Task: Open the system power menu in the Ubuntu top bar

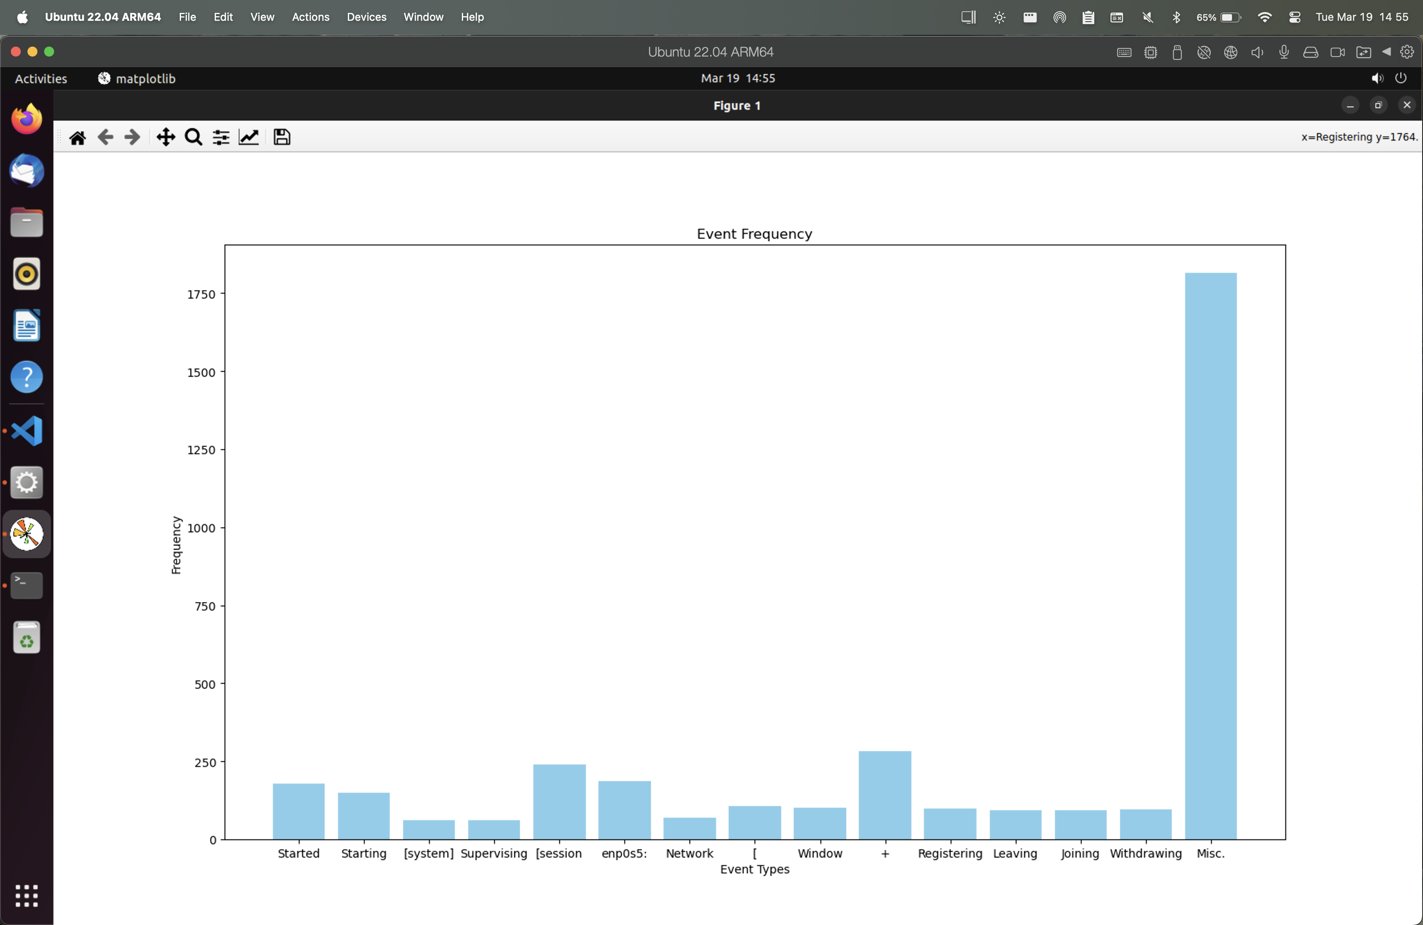Action: pos(1401,78)
